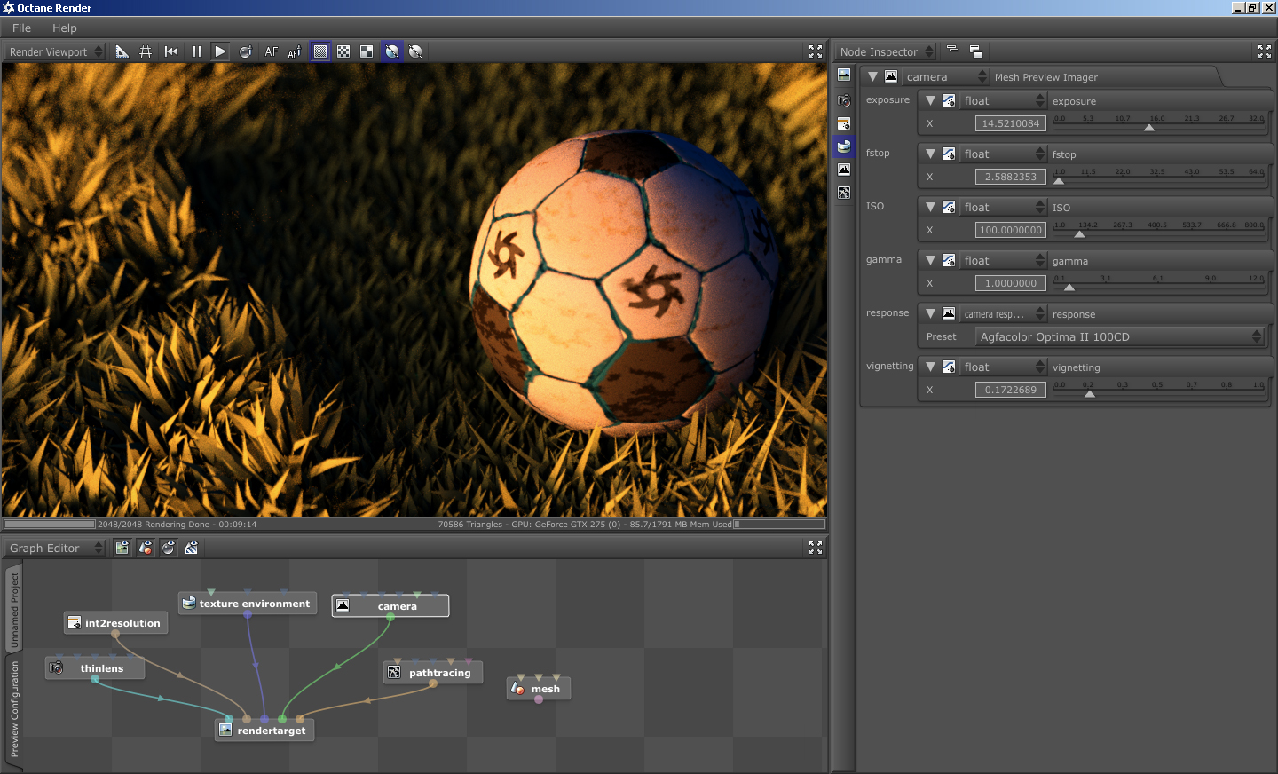Pause the rendering

click(196, 51)
